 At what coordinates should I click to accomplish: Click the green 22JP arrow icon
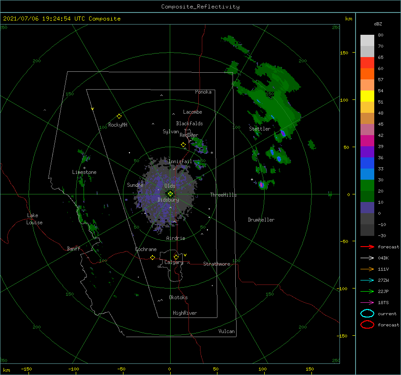(367, 291)
